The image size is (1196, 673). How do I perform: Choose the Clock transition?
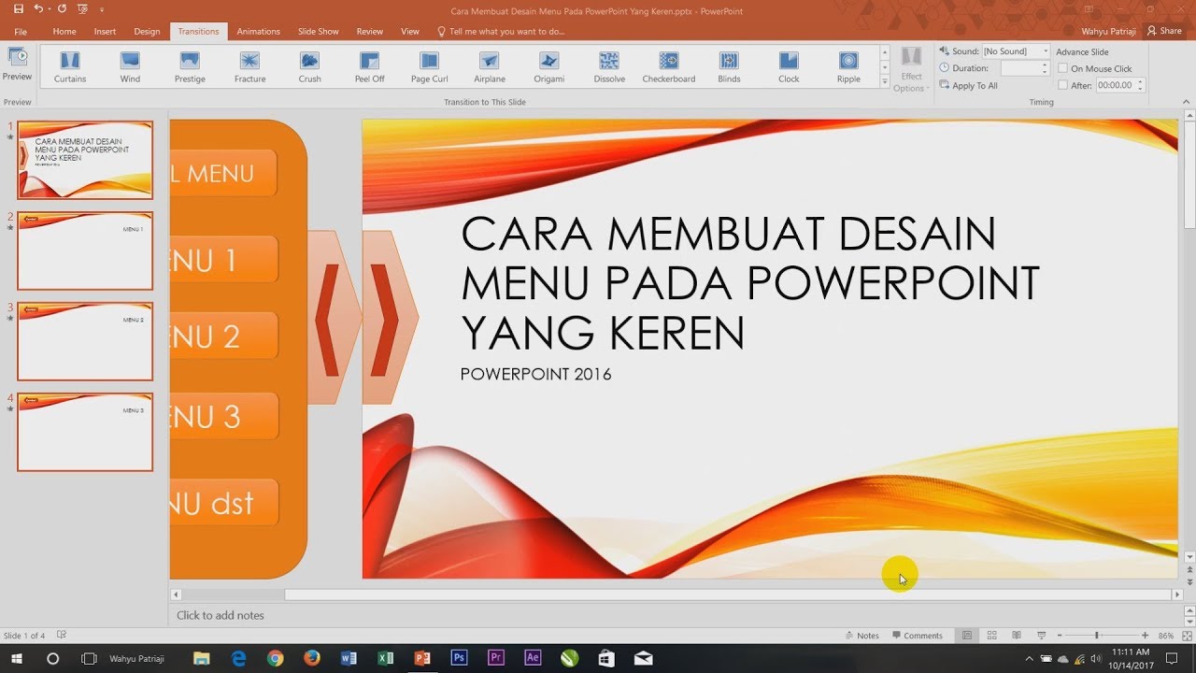click(x=788, y=65)
